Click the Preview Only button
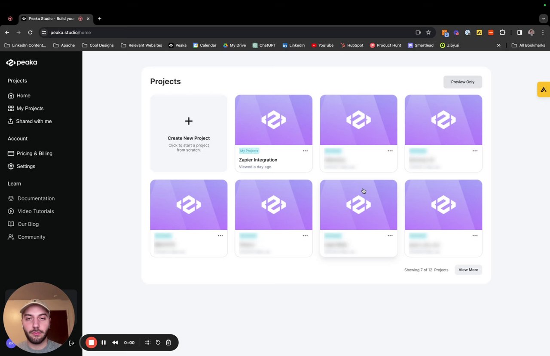Viewport: 550px width, 356px height. tap(463, 82)
